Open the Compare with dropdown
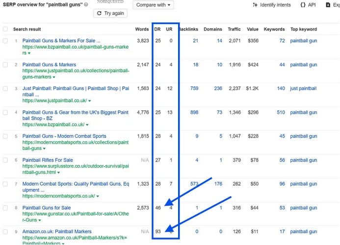340x245 pixels. pos(153,5)
